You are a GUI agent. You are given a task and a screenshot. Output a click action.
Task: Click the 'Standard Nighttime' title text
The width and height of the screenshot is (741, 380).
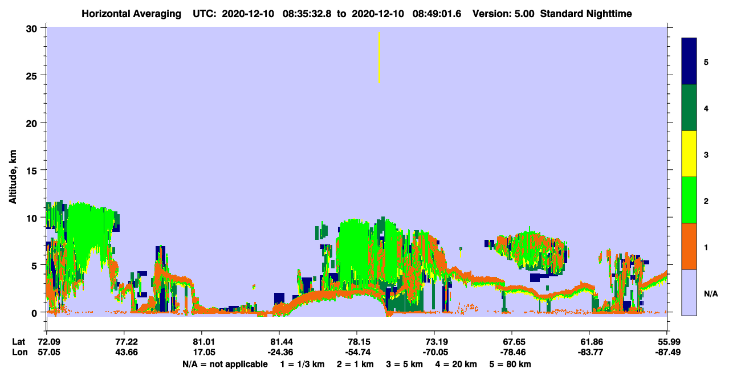pyautogui.click(x=585, y=14)
